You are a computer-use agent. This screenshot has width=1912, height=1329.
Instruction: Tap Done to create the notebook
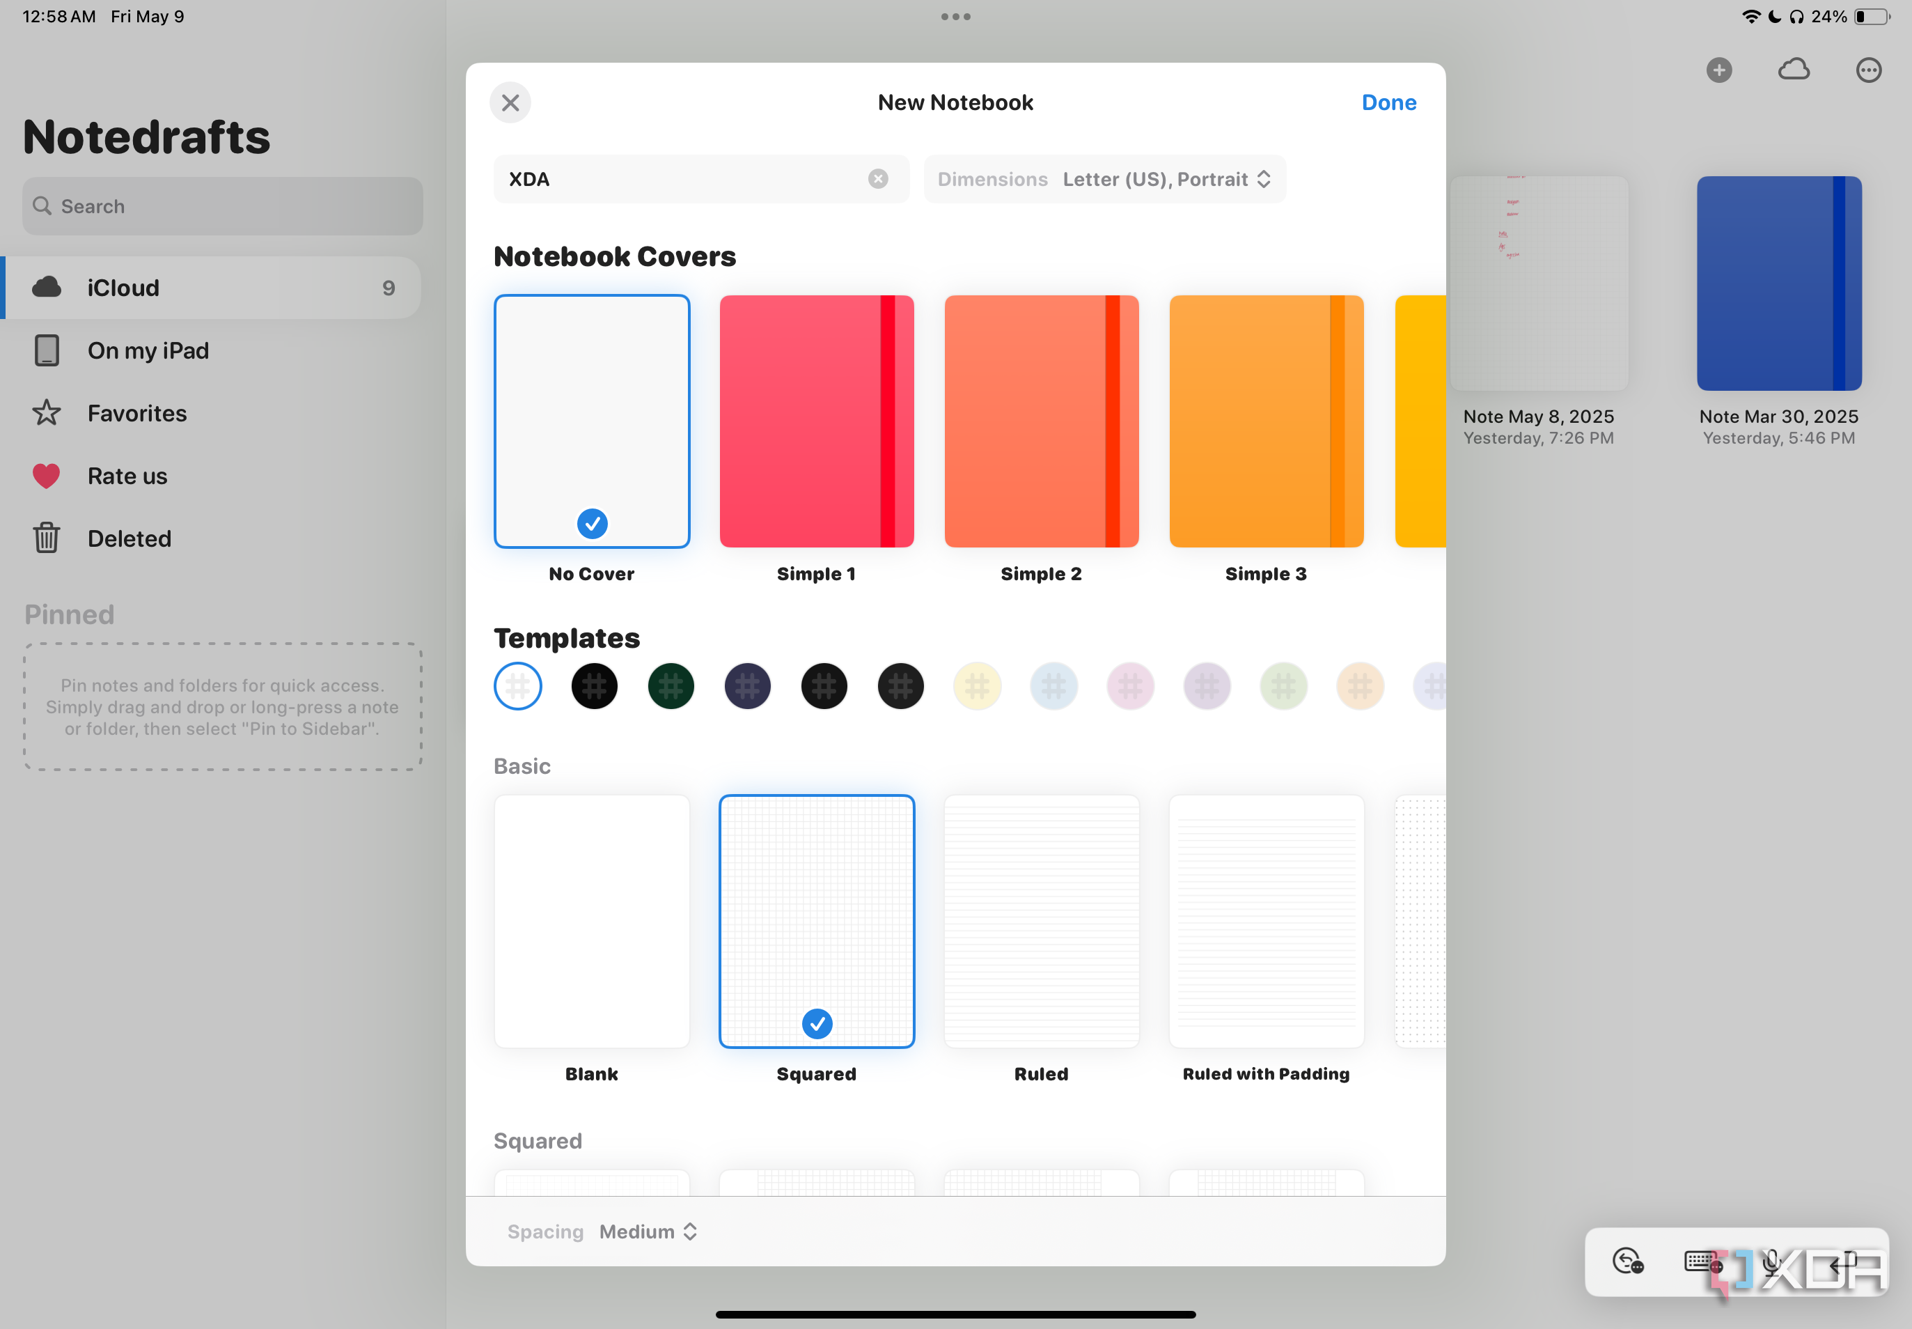click(x=1388, y=102)
